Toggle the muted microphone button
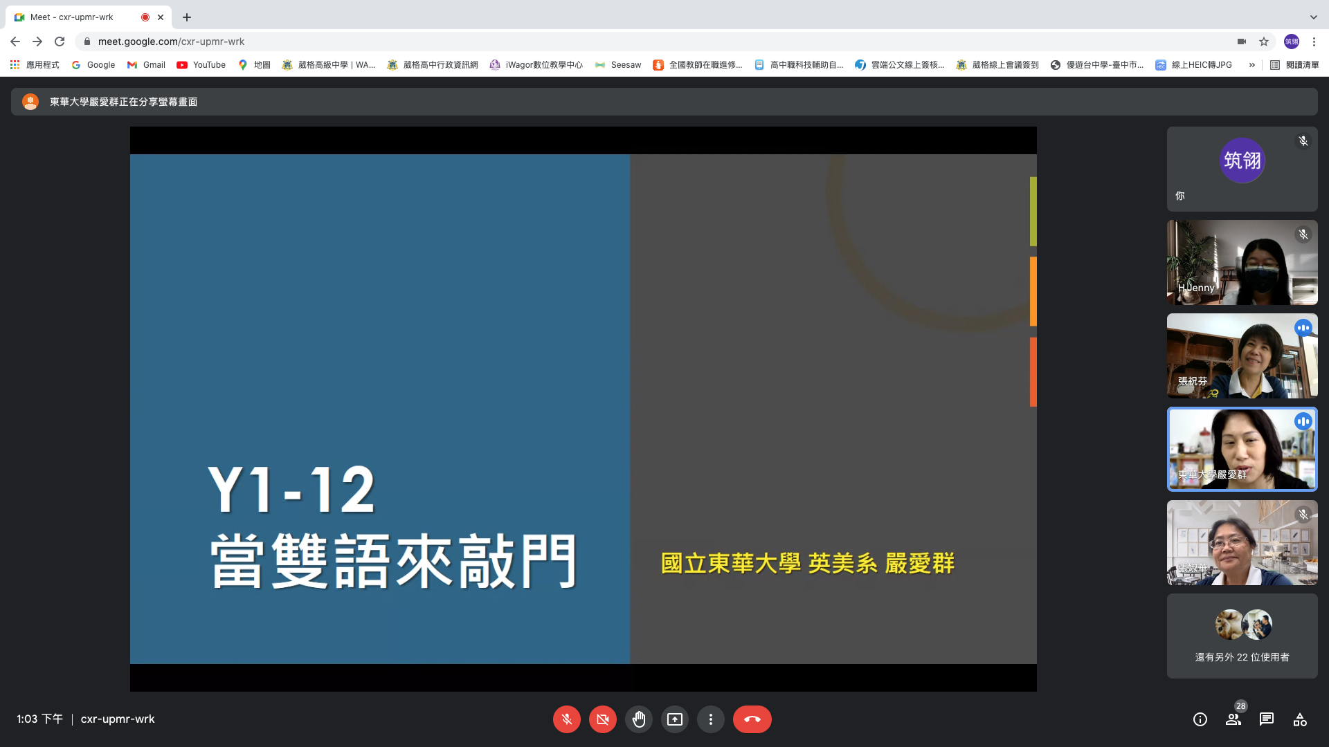 (566, 719)
